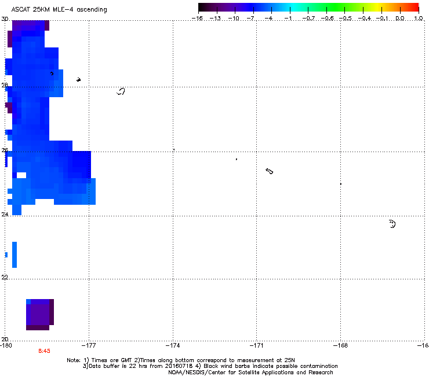The width and height of the screenshot is (429, 376).
Task: Click the '-7' colorbar tick label
Action: 251,19
